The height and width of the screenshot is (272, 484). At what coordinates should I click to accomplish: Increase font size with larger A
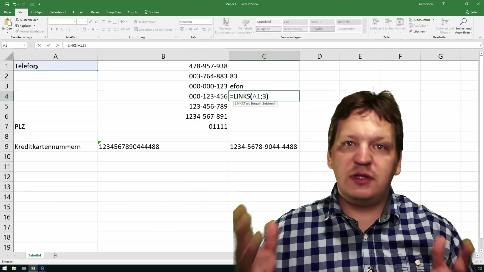[x=90, y=22]
